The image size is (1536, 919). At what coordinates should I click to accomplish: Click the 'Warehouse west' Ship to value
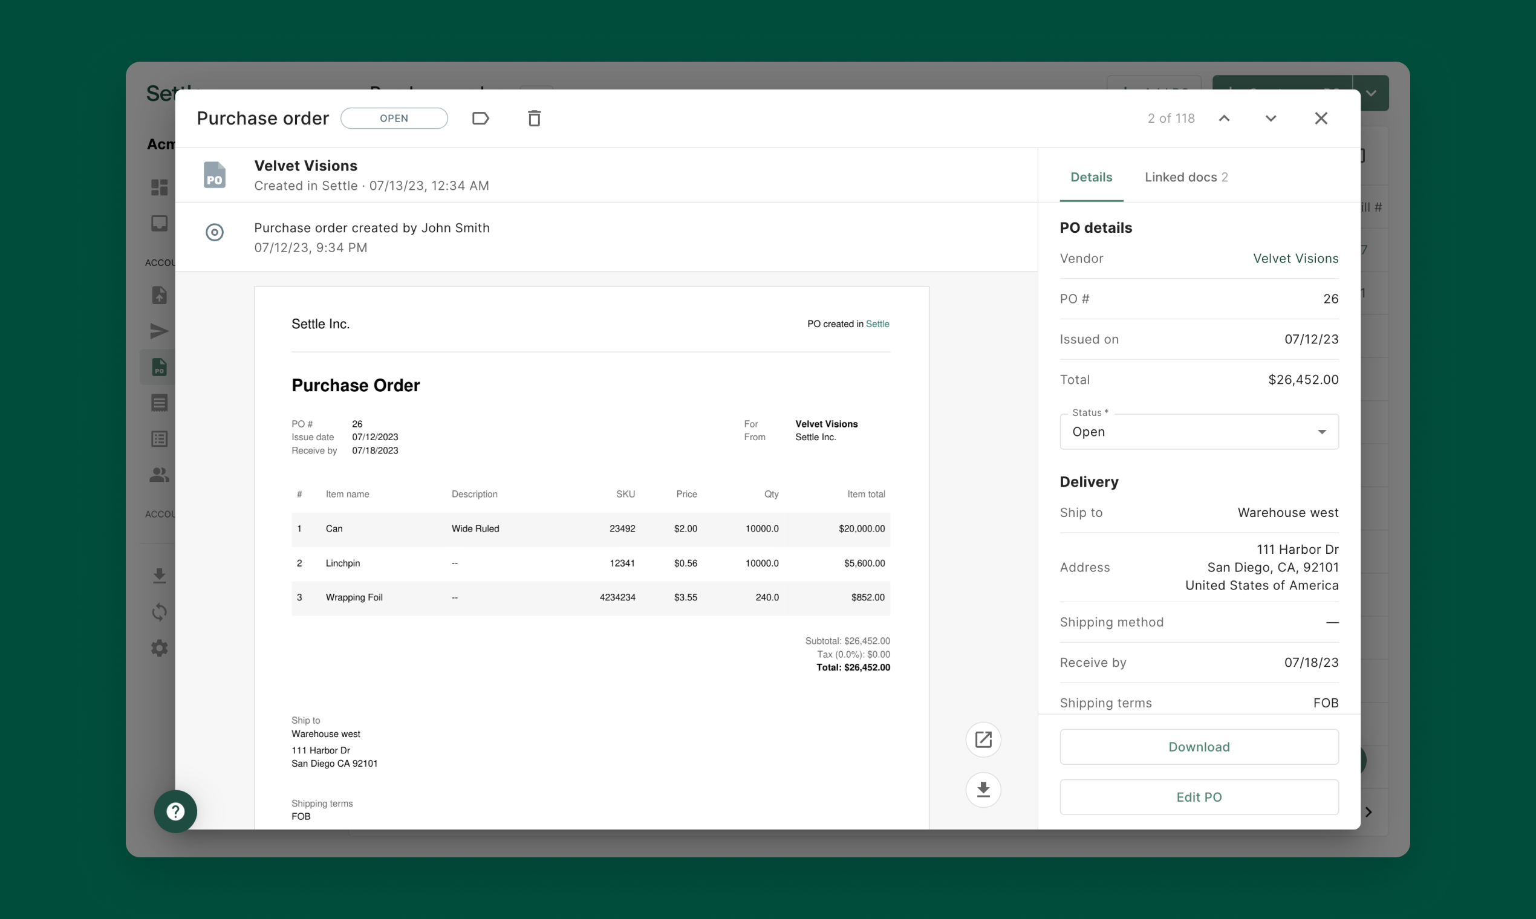pos(1287,513)
